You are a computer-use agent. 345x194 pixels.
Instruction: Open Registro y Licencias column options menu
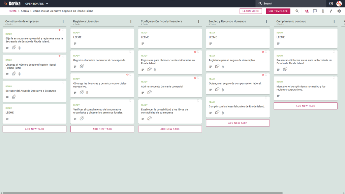(x=131, y=22)
